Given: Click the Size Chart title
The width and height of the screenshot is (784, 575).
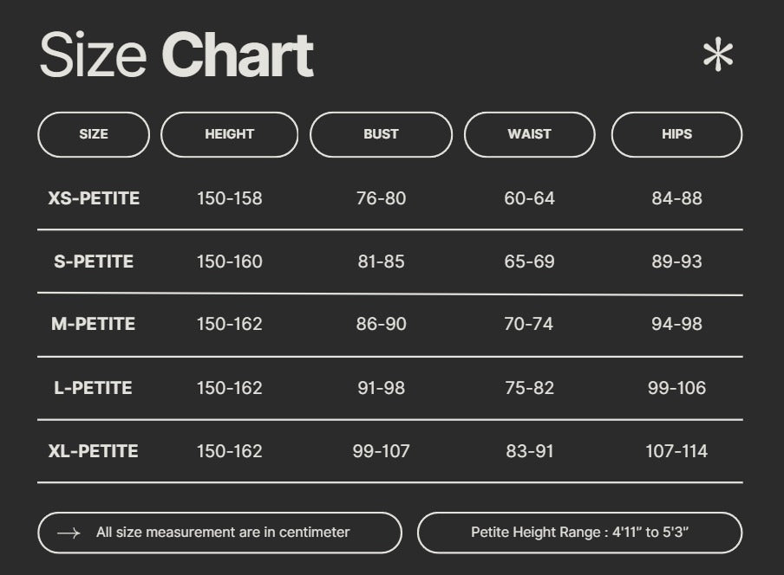Looking at the screenshot, I should [176, 55].
